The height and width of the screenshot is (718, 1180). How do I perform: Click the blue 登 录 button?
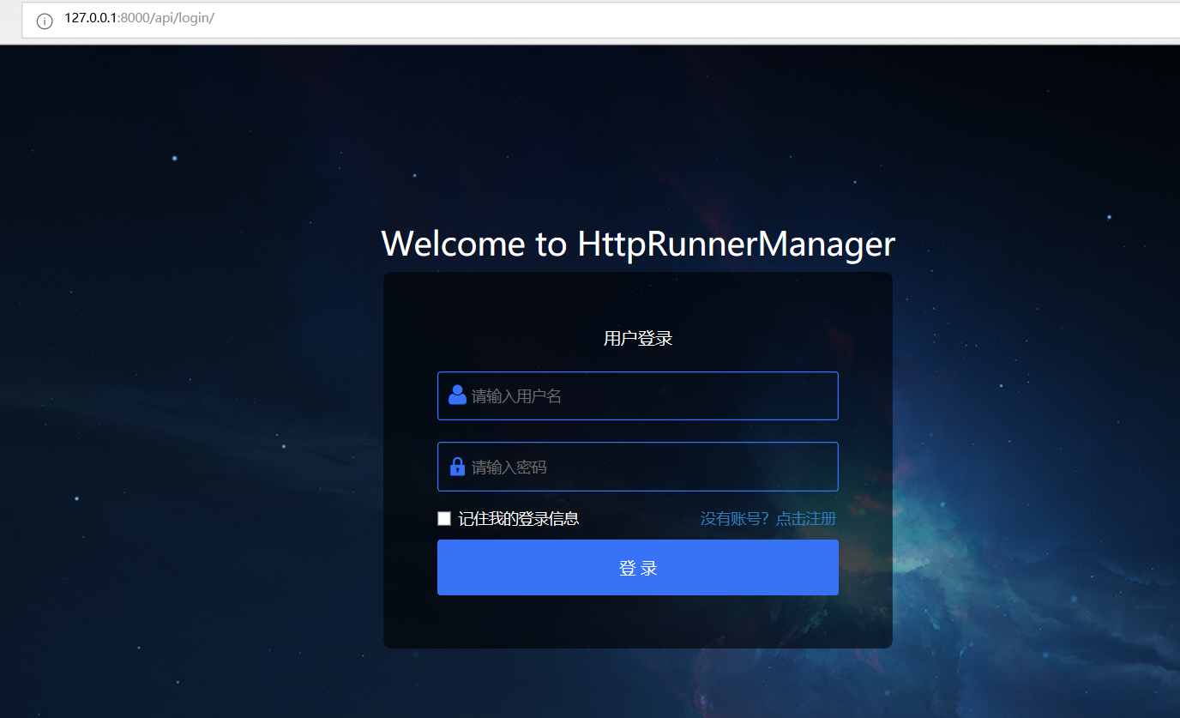pyautogui.click(x=637, y=567)
